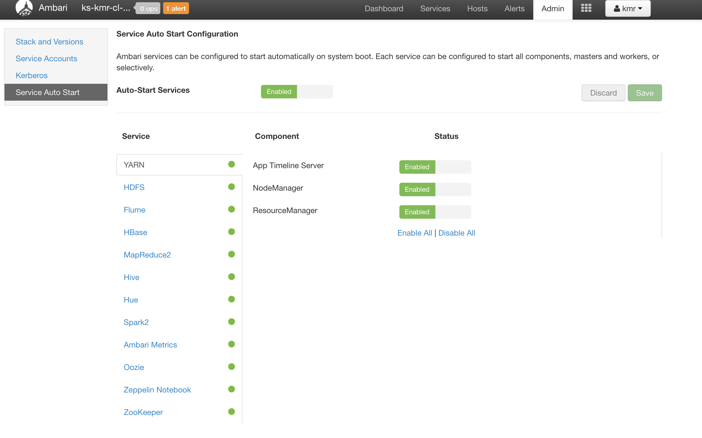Select the Admin tab

point(552,9)
